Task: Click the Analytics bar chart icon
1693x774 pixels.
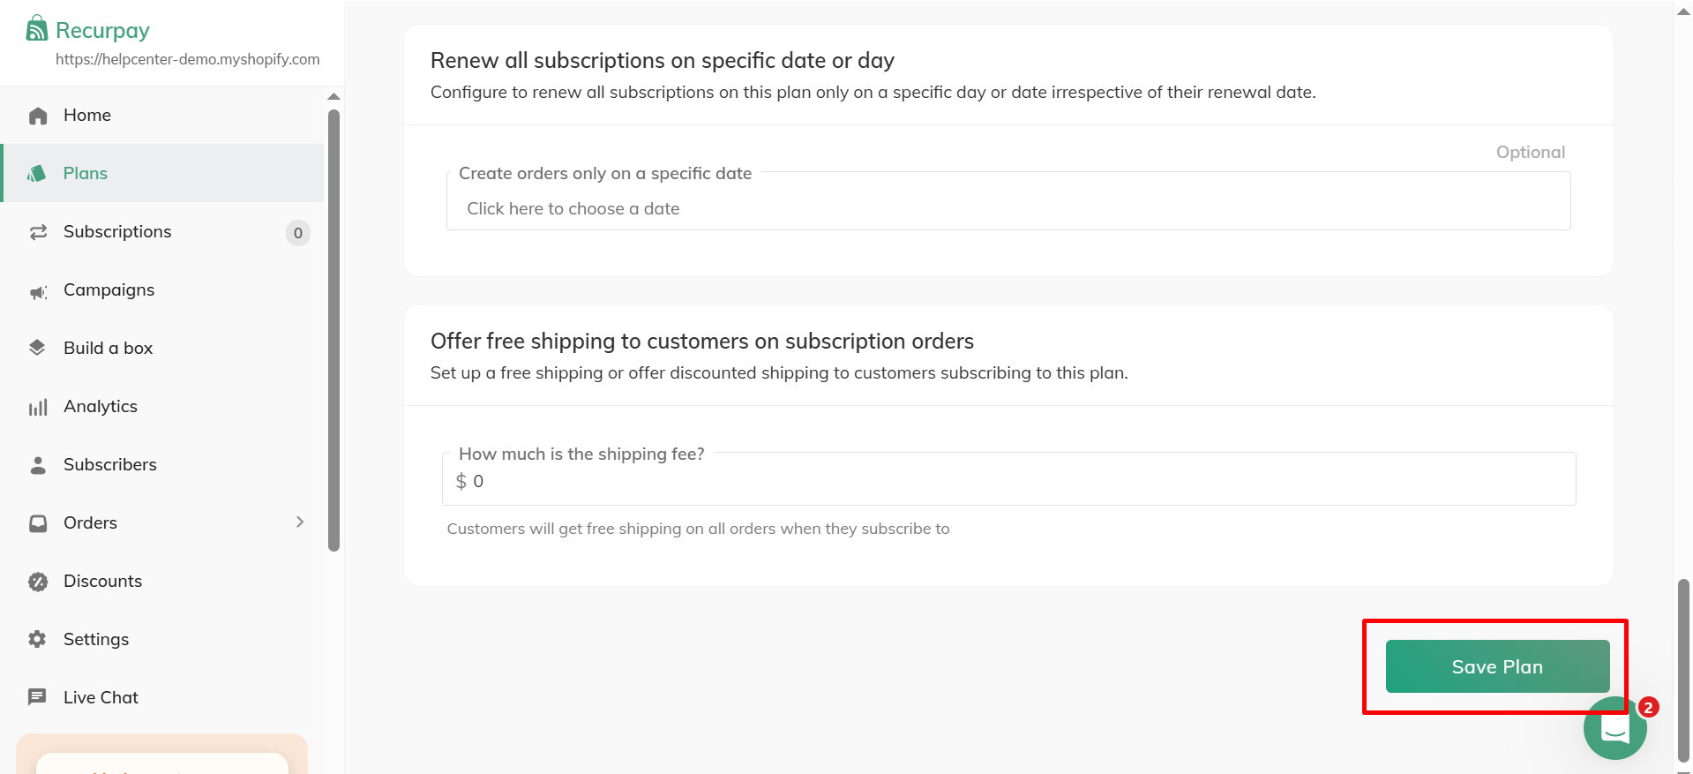Action: click(38, 407)
